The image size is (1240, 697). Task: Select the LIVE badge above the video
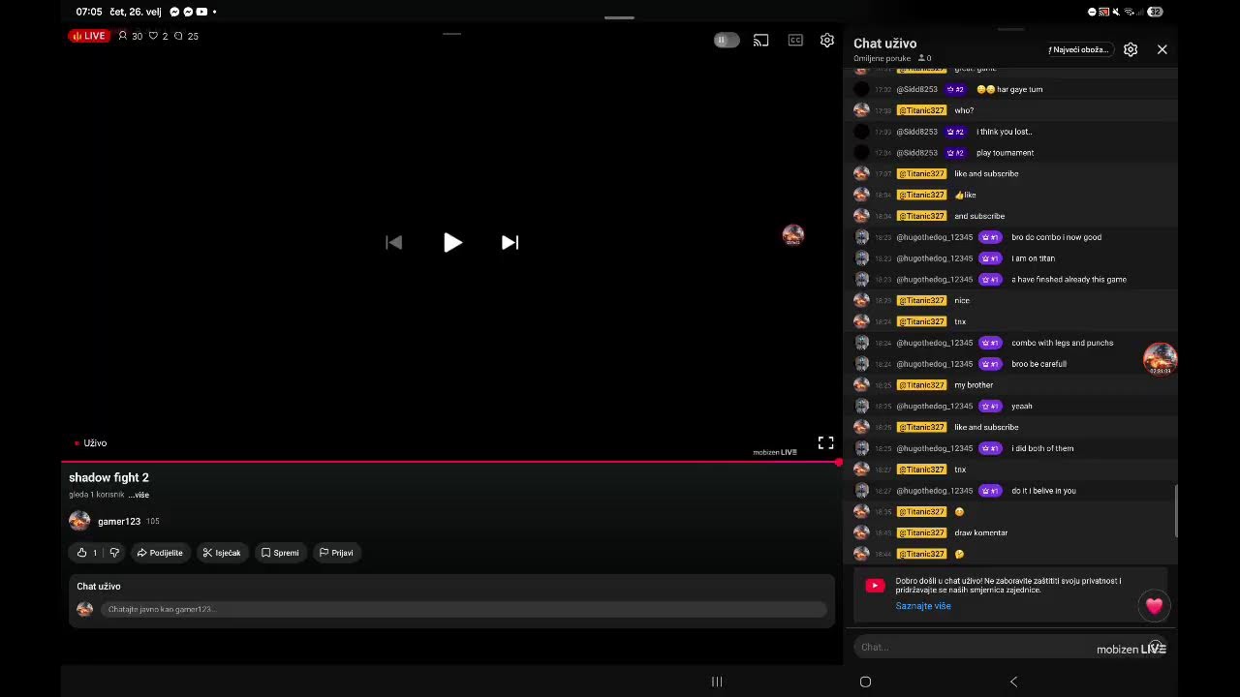pos(89,36)
